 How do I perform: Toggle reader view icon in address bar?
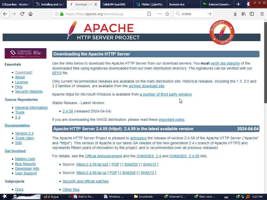pyautogui.click(x=149, y=14)
